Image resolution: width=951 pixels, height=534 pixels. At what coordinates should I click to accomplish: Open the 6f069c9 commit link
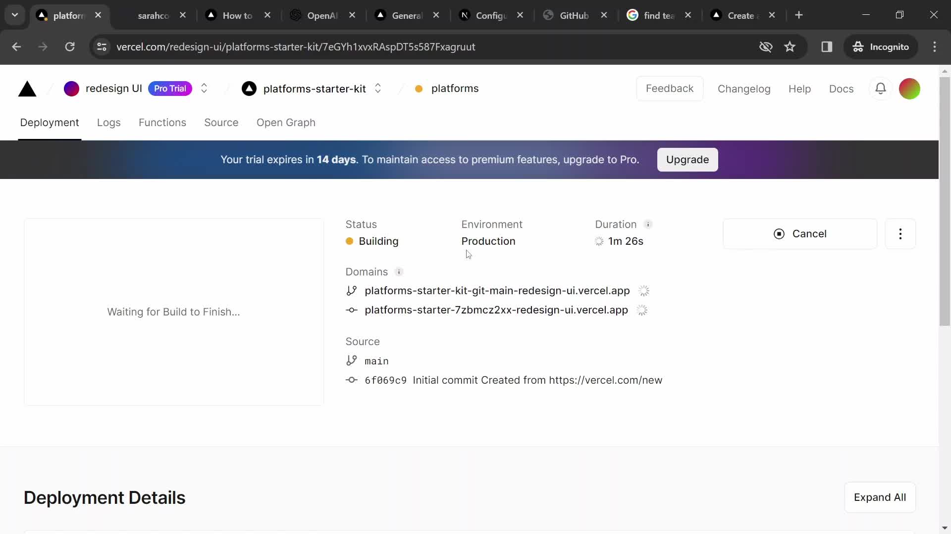click(385, 380)
